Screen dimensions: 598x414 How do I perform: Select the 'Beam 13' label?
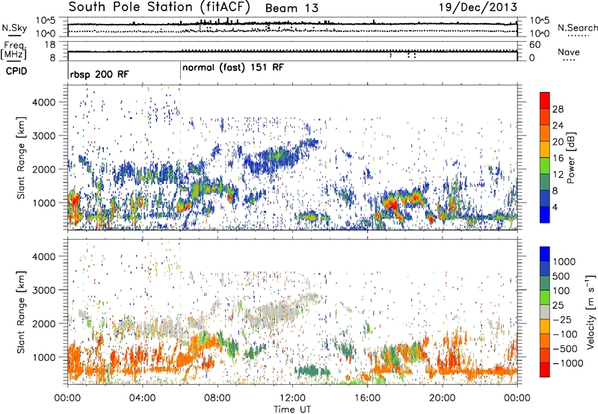pos(292,8)
